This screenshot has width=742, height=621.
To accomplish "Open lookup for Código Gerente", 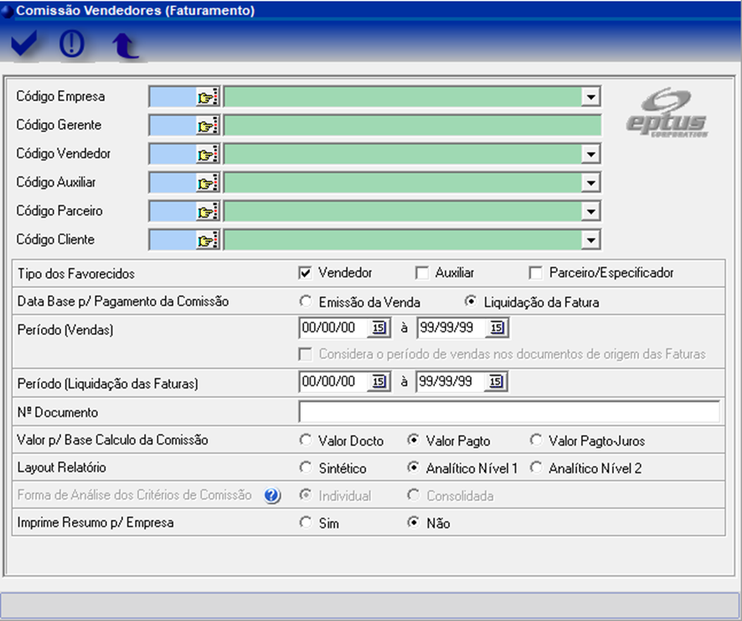I will (x=207, y=126).
